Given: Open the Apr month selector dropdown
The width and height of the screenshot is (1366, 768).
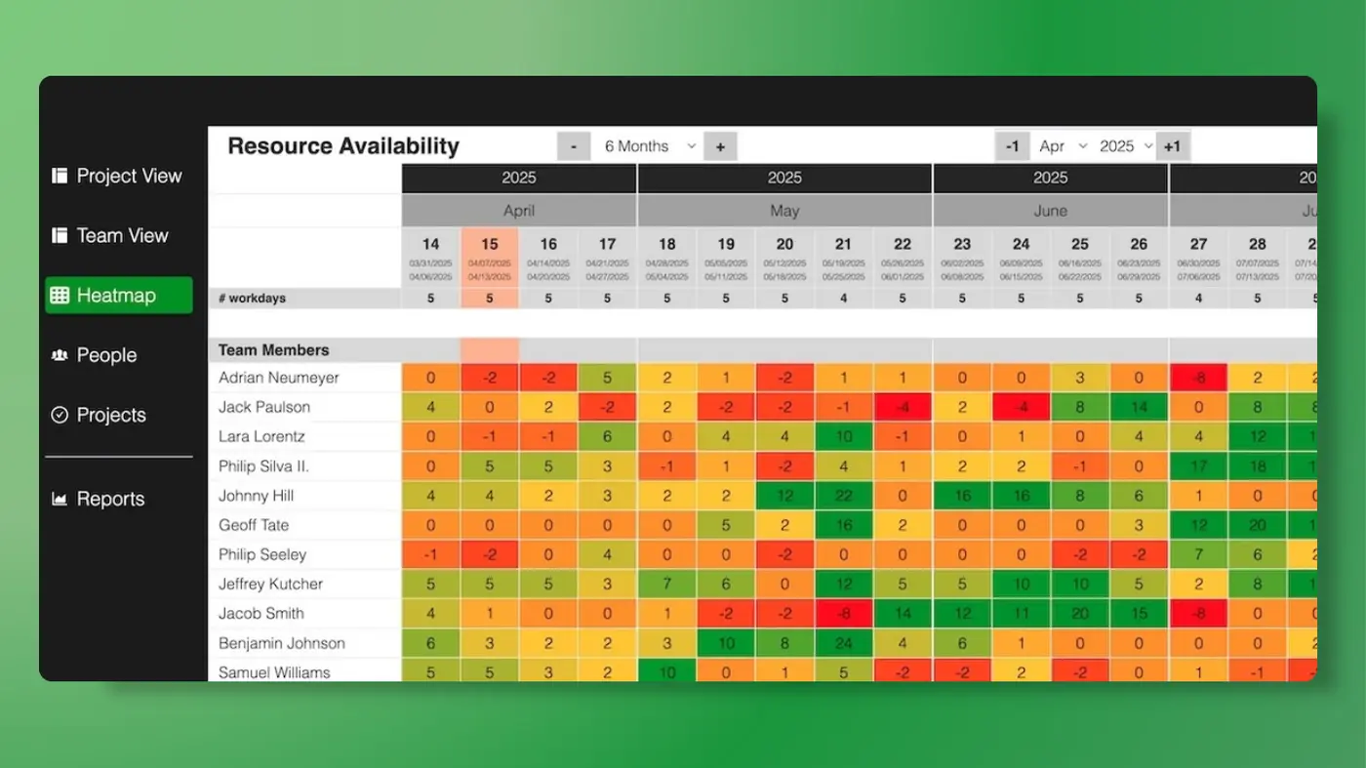Looking at the screenshot, I should (1062, 145).
